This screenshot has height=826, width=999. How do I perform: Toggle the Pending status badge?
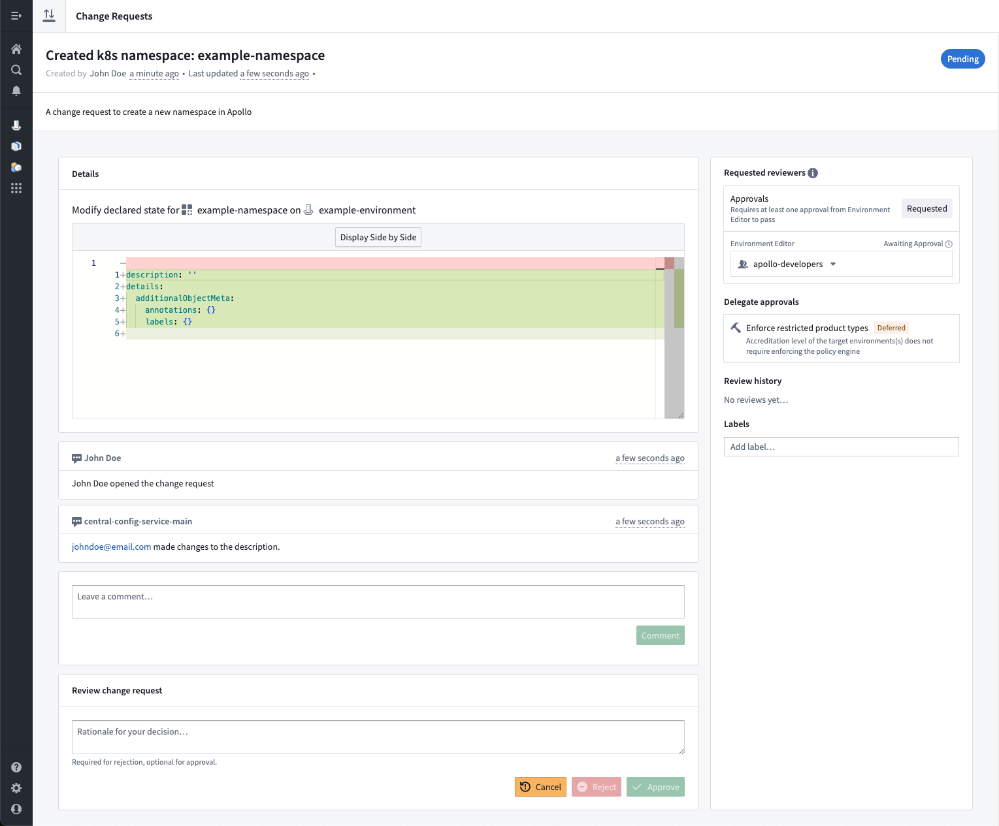coord(962,59)
